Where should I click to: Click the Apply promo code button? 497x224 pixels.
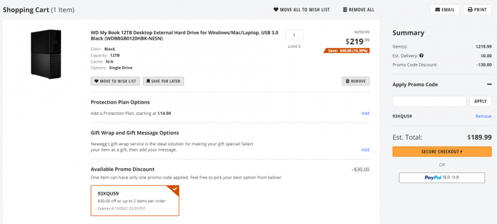coord(480,101)
